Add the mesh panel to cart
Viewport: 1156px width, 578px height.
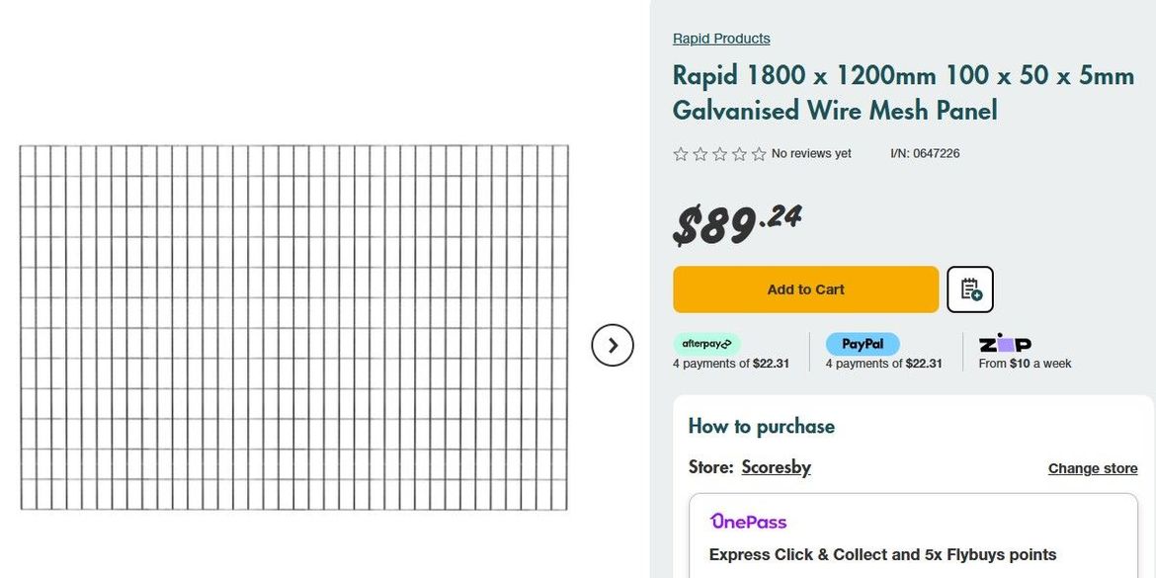point(805,289)
